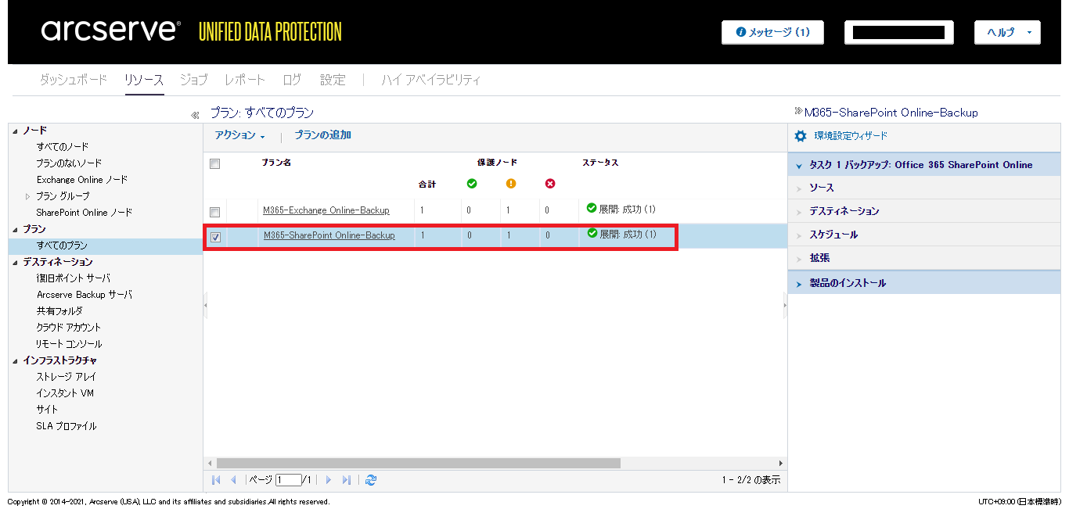Viewport: 1069px width, 509px height.
Task: Select 復旧ポイント サーバ in the tree
Action: pyautogui.click(x=74, y=278)
